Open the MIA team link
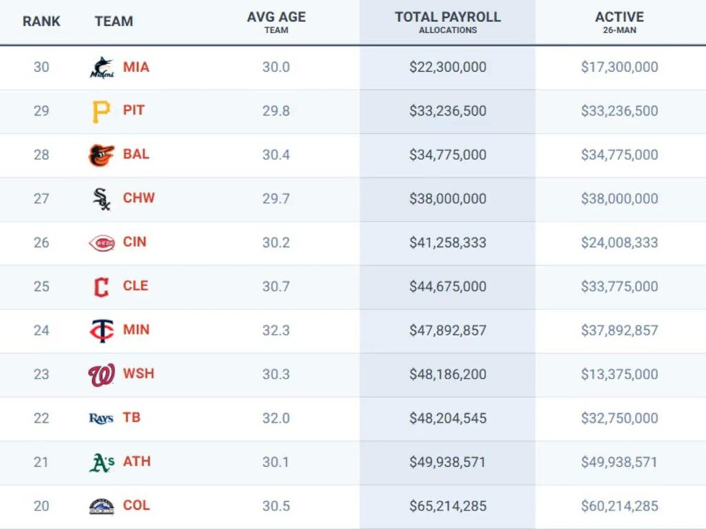The height and width of the screenshot is (529, 706). click(x=136, y=67)
